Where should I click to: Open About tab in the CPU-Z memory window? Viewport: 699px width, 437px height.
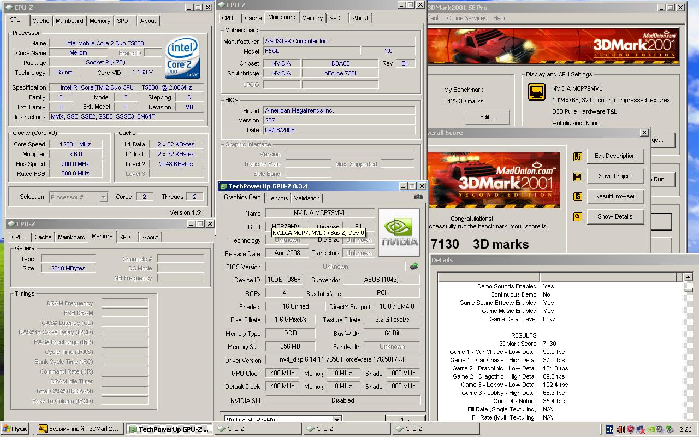pyautogui.click(x=150, y=237)
